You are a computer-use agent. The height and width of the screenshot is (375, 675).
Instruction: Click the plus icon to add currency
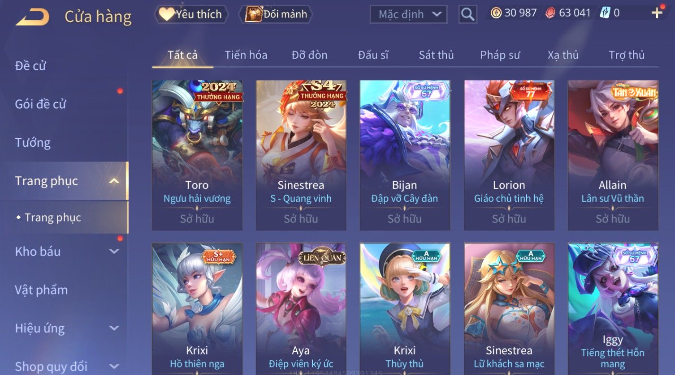coord(657,13)
